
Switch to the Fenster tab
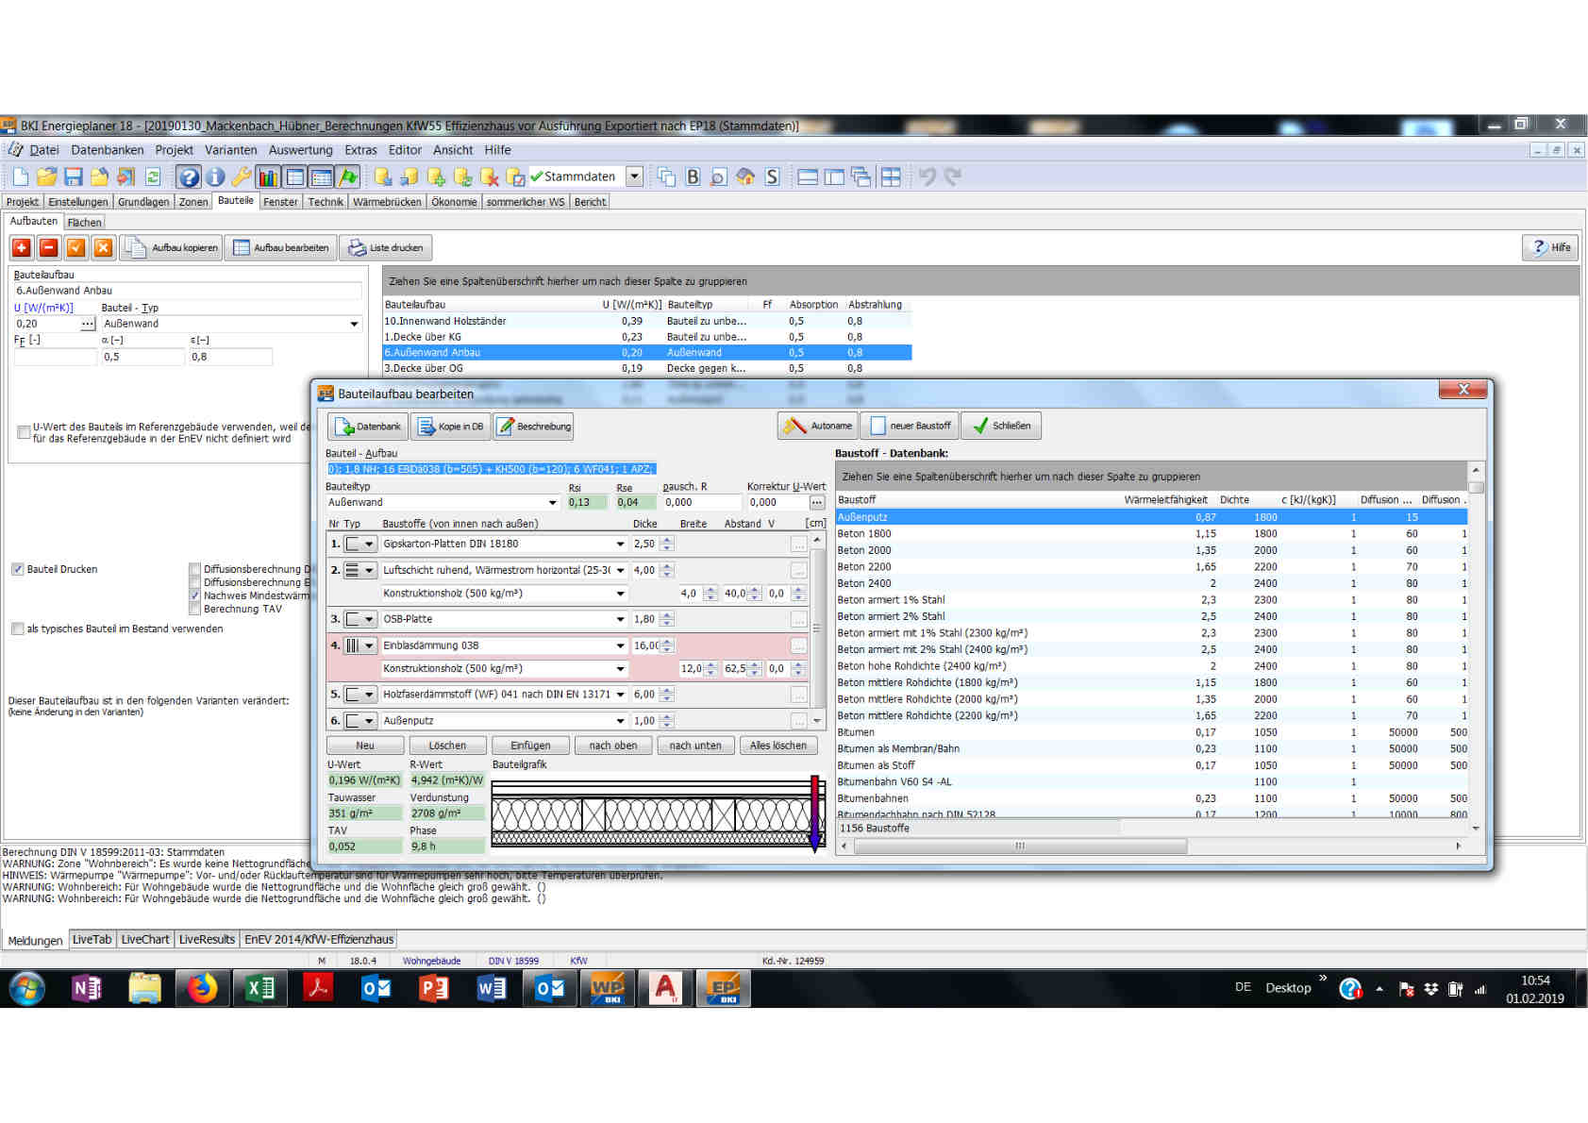click(280, 202)
